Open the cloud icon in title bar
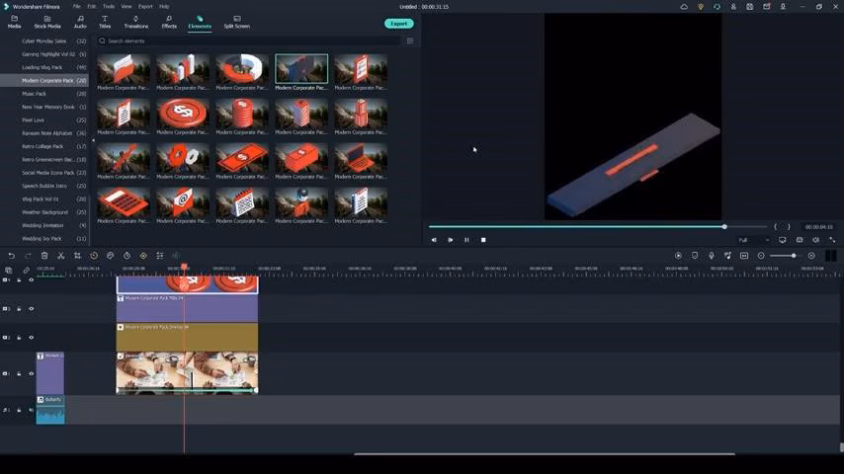Viewport: 844px width, 474px height. 684,7
